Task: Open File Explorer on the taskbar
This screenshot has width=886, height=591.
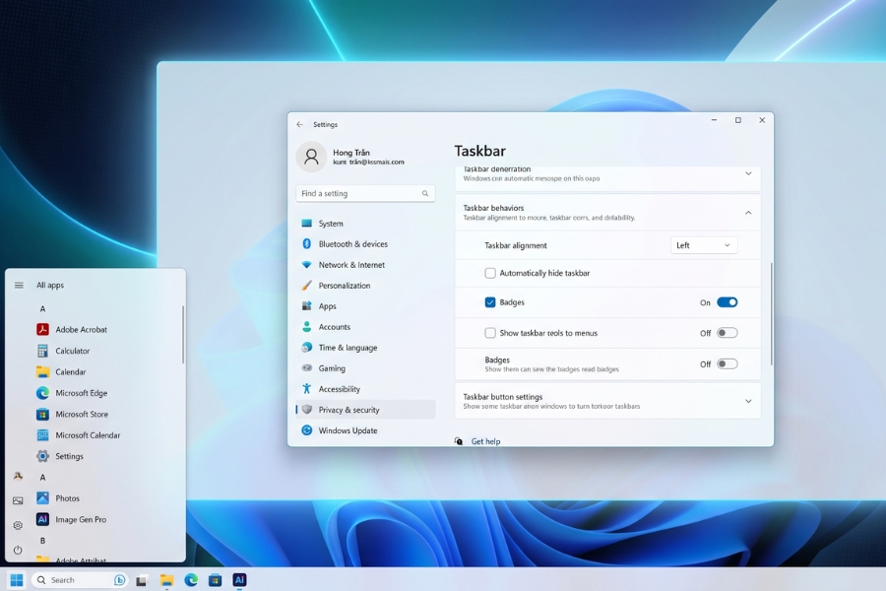Action: coord(166,580)
